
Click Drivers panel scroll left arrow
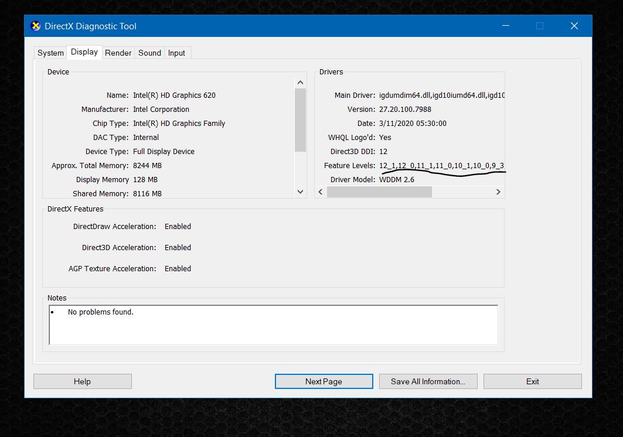click(321, 192)
